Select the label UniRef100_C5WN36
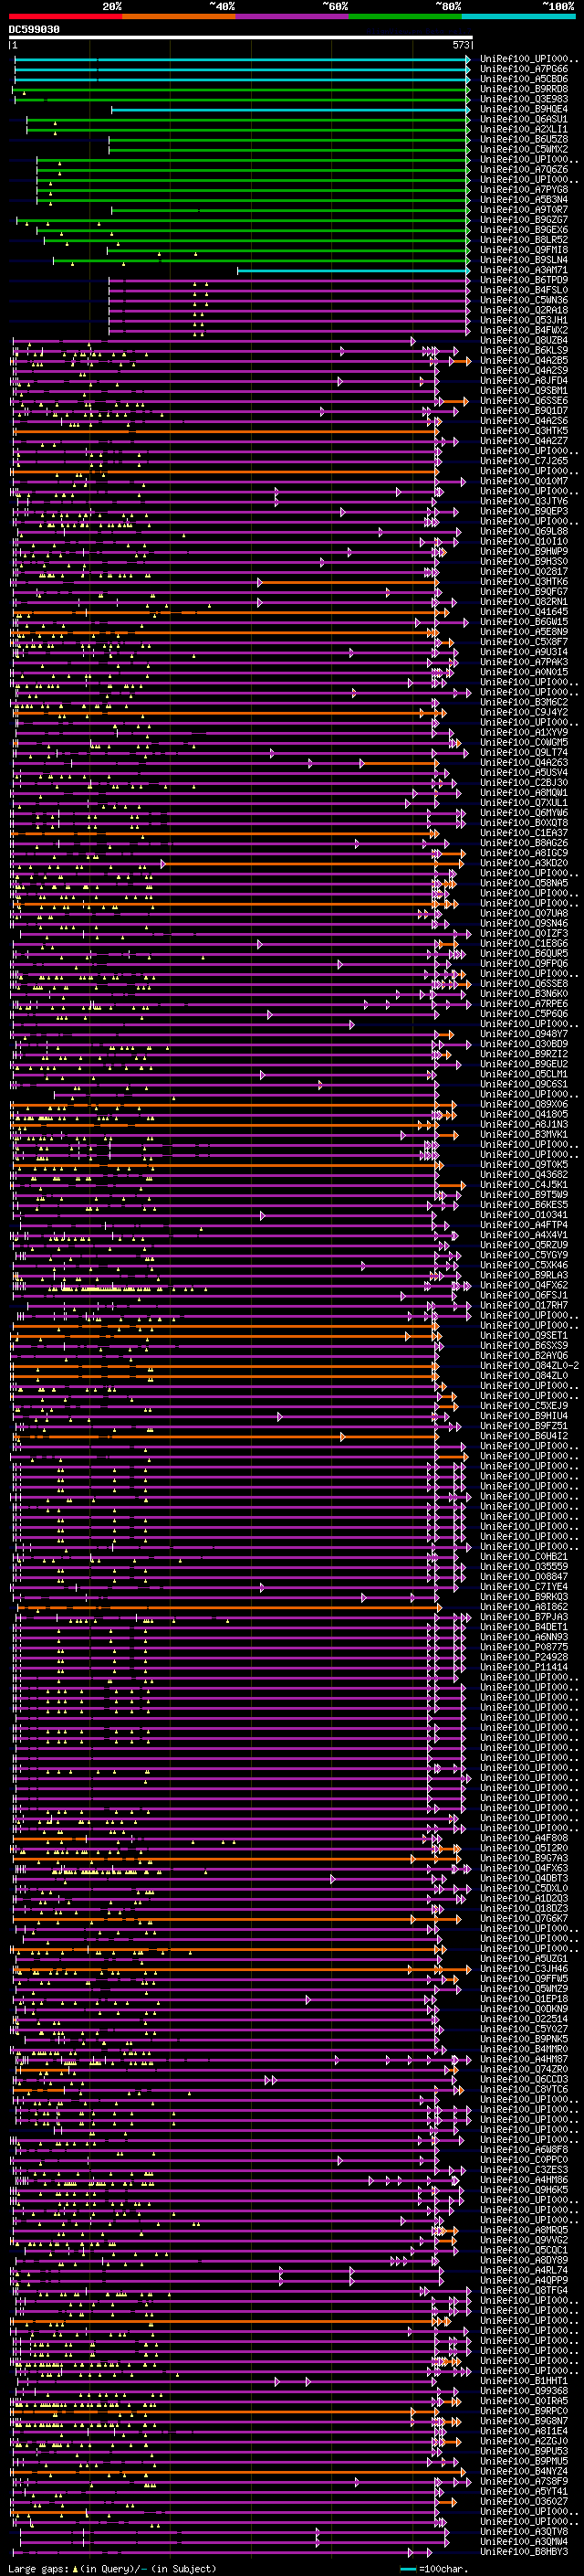This screenshot has width=584, height=2576. click(524, 301)
